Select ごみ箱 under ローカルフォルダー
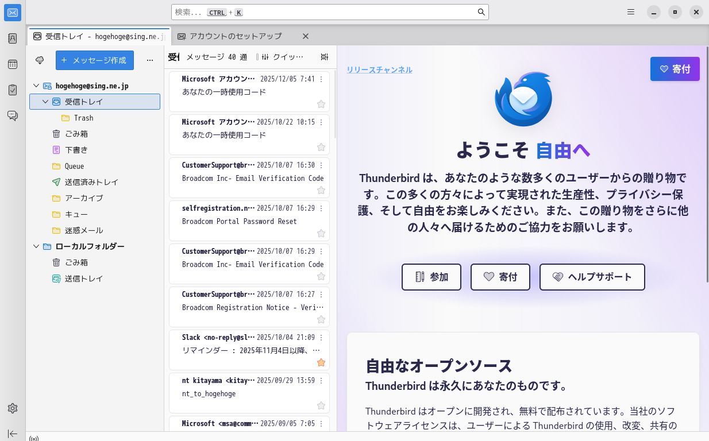The image size is (709, 441). 95,262
